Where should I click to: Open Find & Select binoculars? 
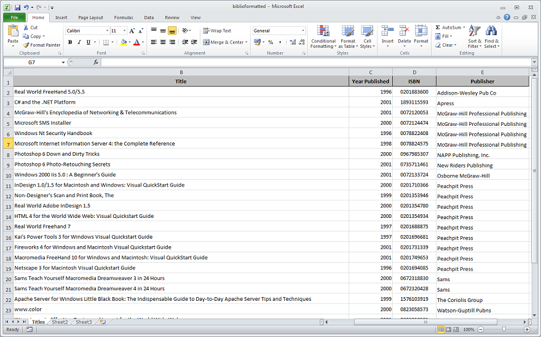click(491, 37)
